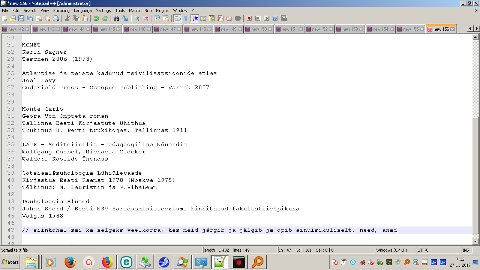The height and width of the screenshot is (270, 480).
Task: Redo the last undone edit
Action: tap(105, 18)
